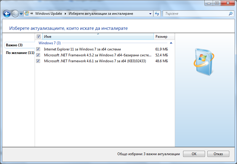The height and width of the screenshot is (164, 237).
Task: Sort by the Име column header
Action: pos(98,36)
